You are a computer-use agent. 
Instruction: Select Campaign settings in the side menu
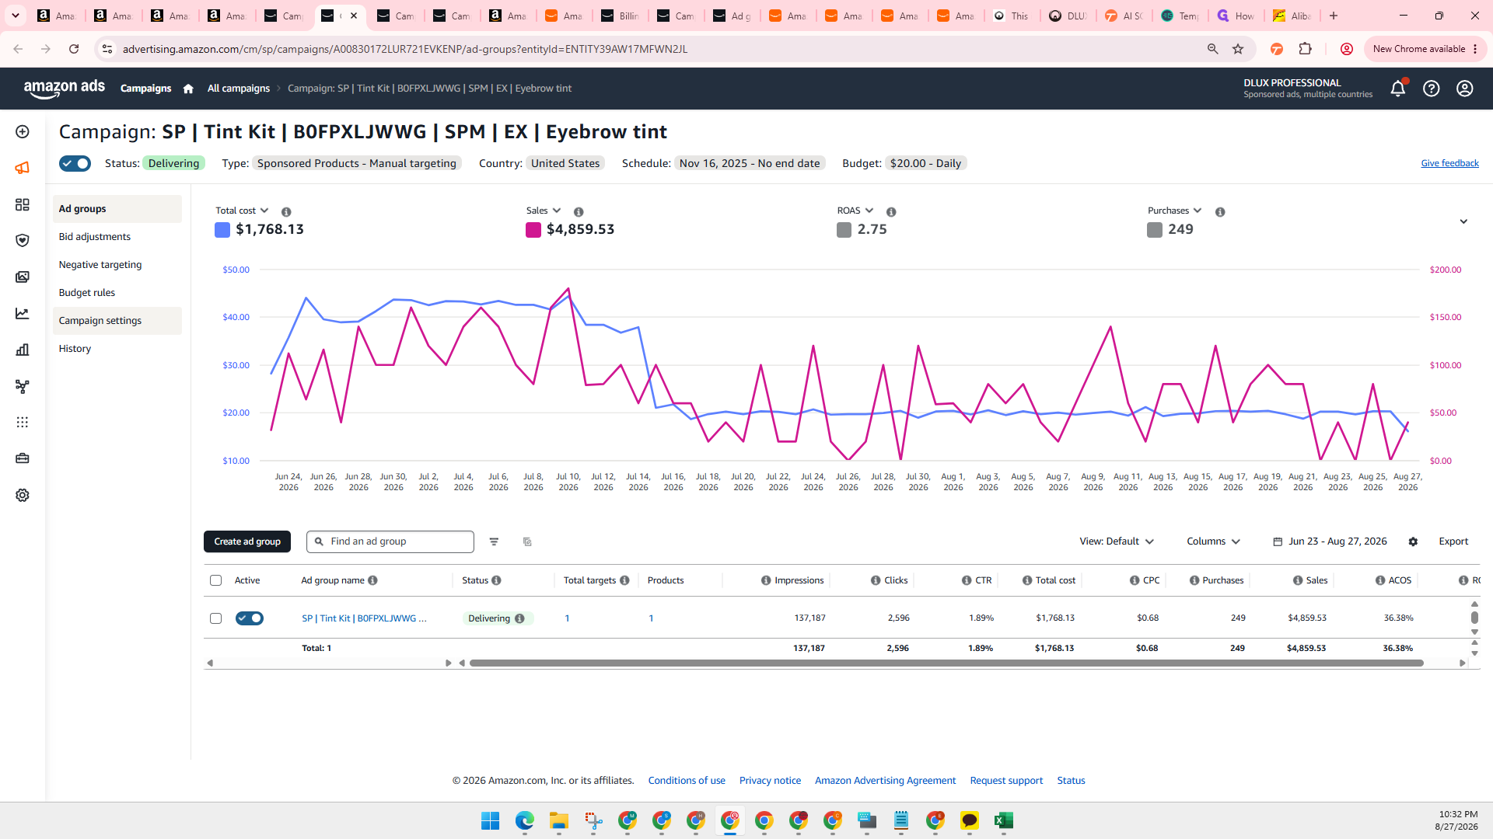117,321
